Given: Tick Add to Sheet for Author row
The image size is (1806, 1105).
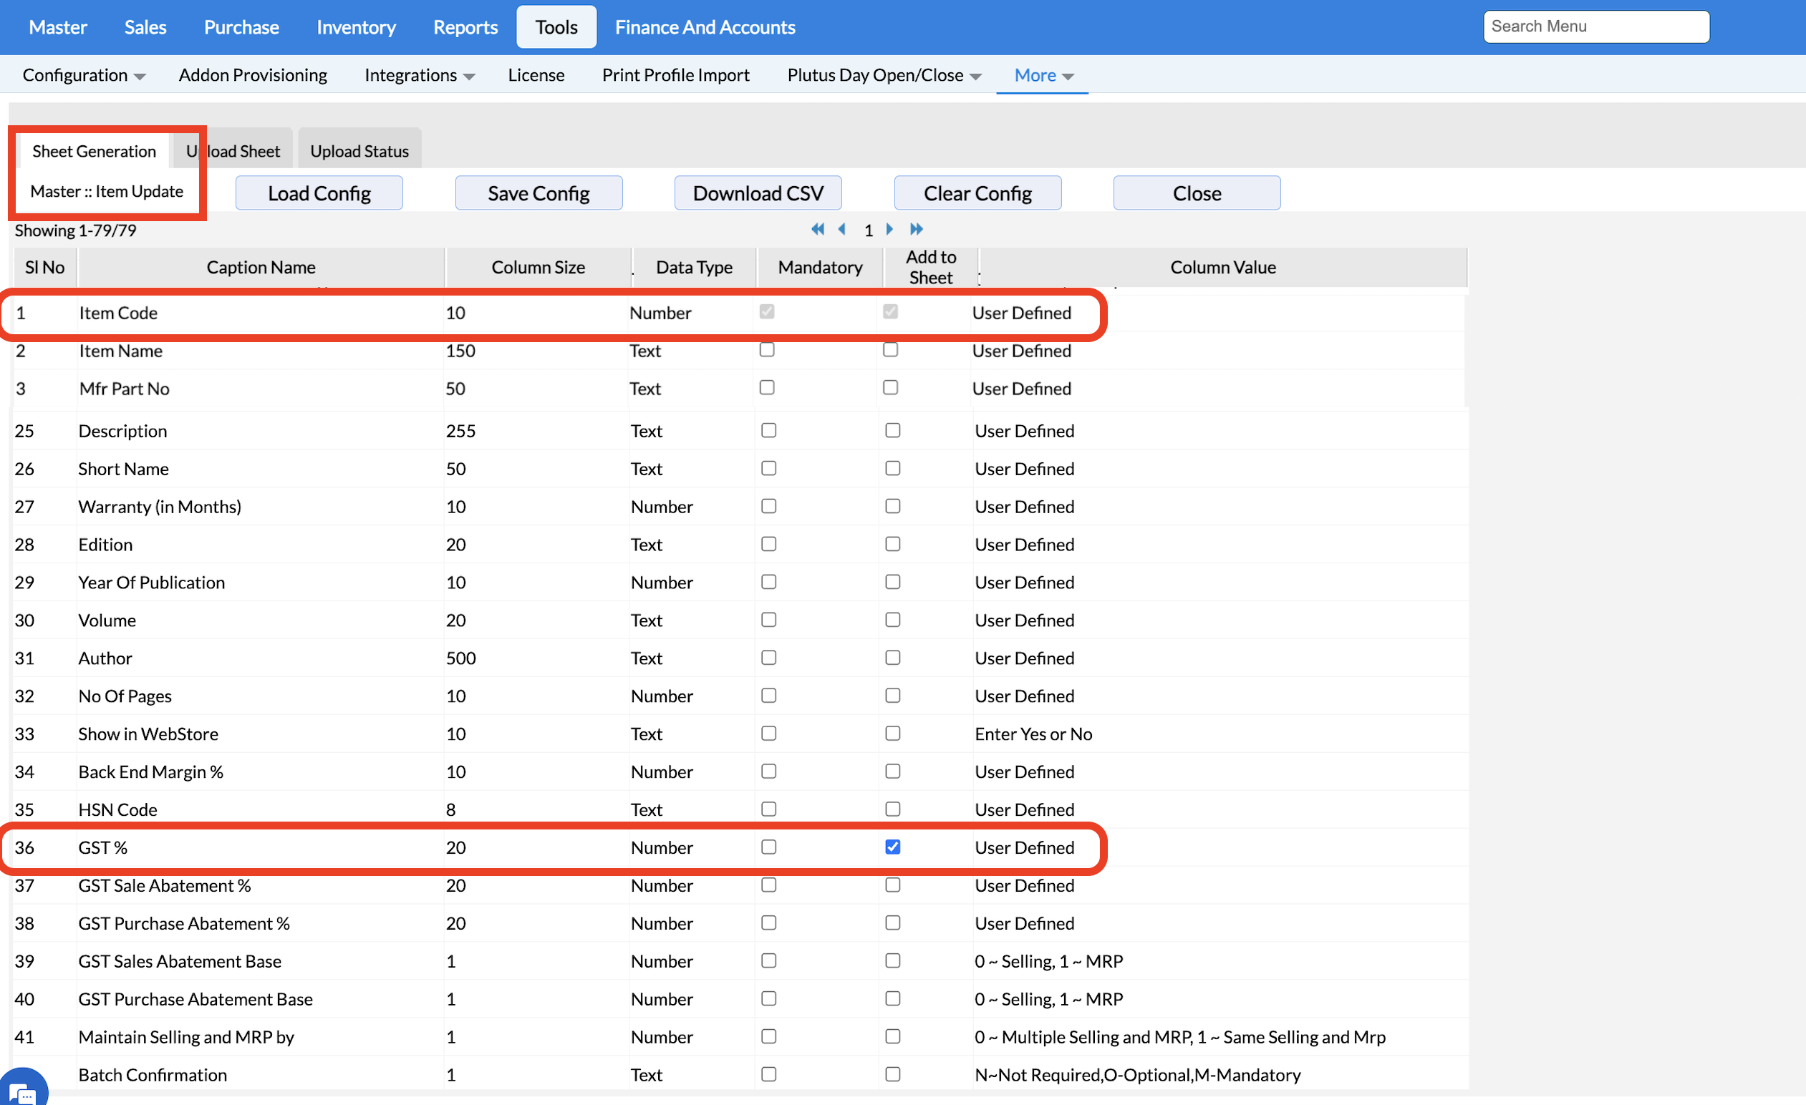Looking at the screenshot, I should click(892, 658).
